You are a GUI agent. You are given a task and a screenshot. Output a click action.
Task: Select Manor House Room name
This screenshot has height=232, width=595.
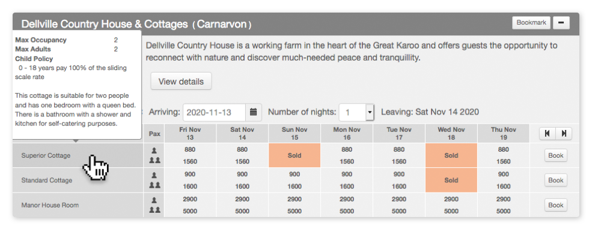click(50, 206)
